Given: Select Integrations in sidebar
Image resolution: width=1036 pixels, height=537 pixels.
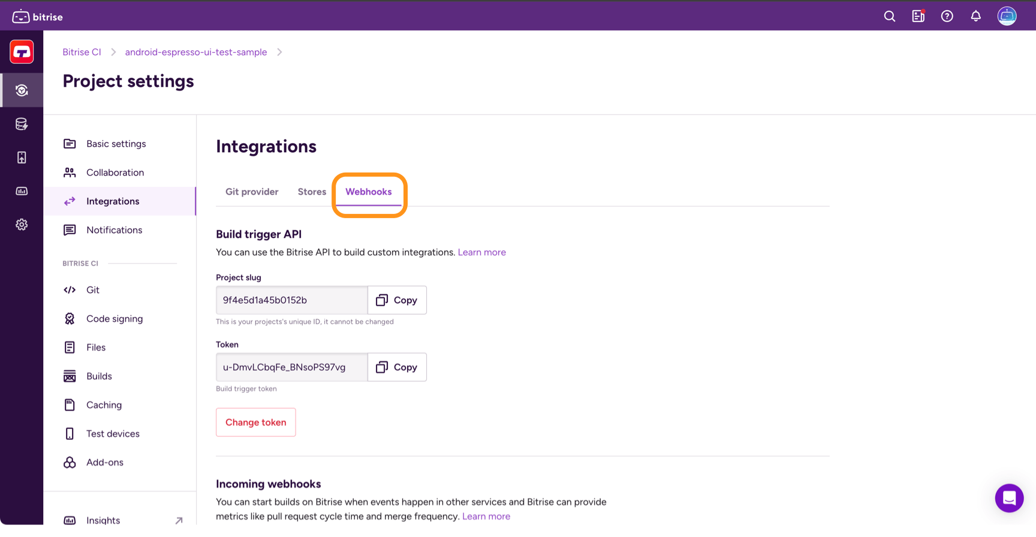Looking at the screenshot, I should point(120,201).
